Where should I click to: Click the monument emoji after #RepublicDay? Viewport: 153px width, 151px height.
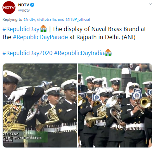point(44,29)
